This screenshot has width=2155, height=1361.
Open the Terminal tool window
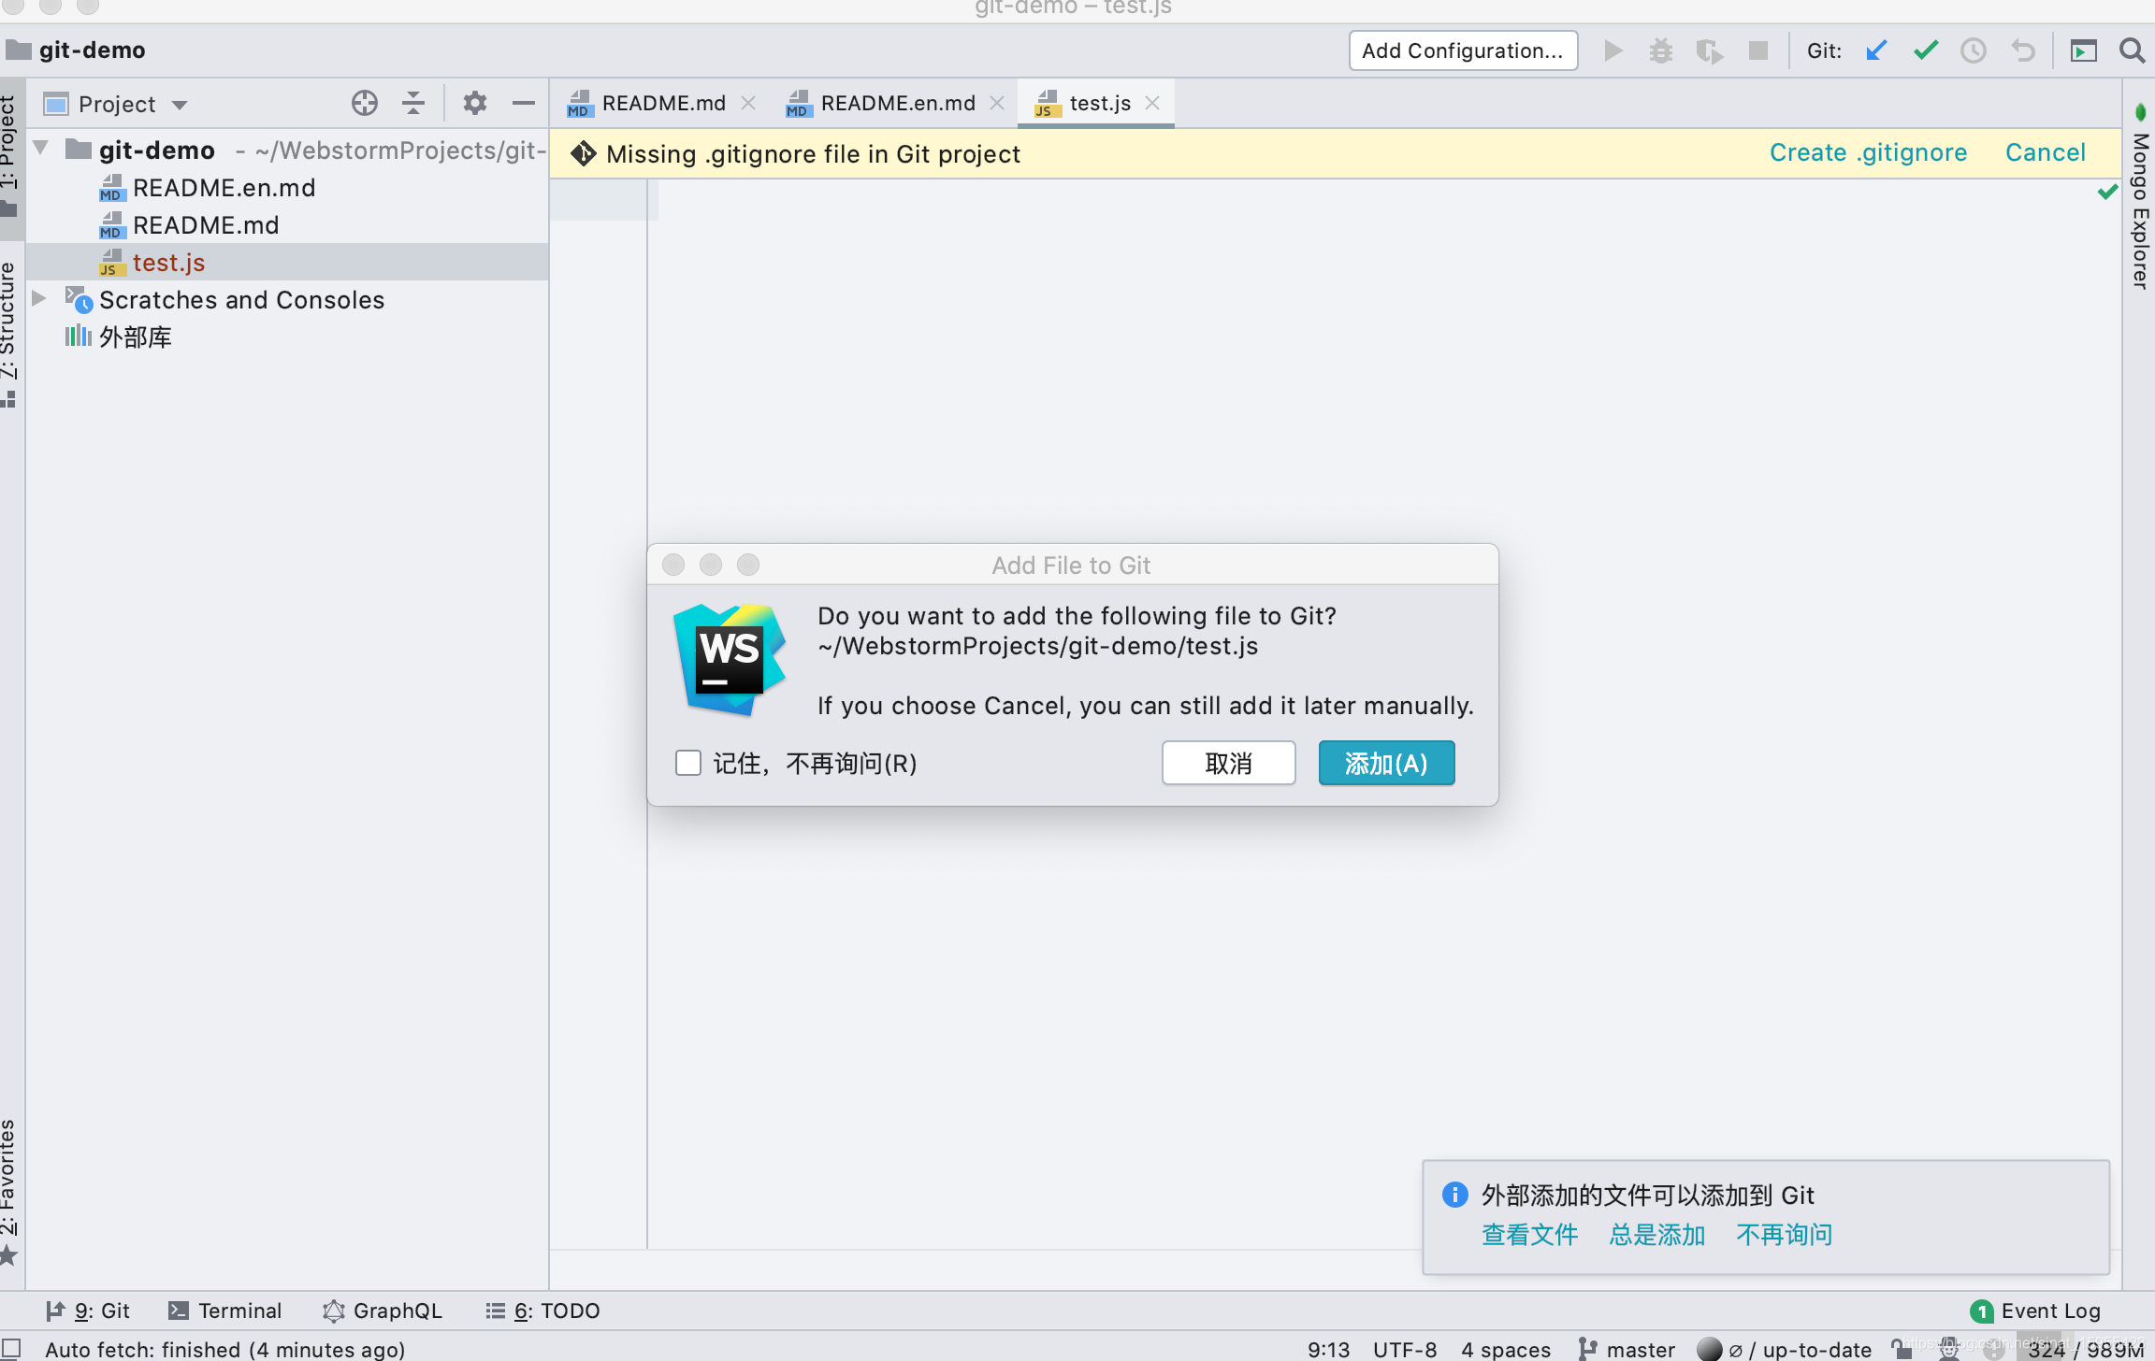tap(225, 1311)
